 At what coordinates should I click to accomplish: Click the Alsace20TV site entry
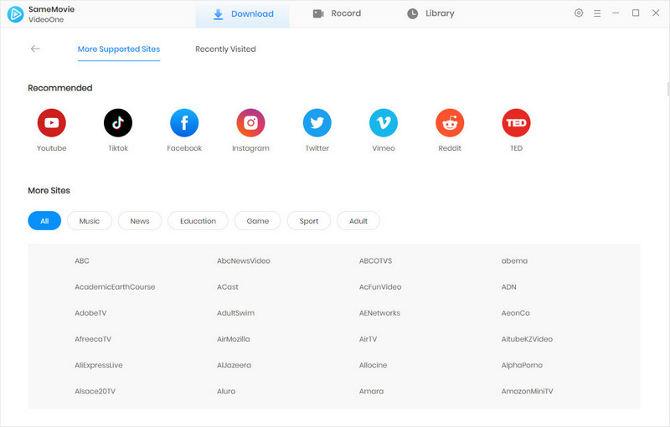tap(95, 391)
